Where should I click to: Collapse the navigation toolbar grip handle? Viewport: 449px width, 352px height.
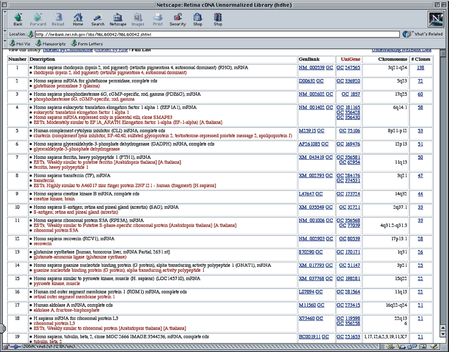(4, 19)
